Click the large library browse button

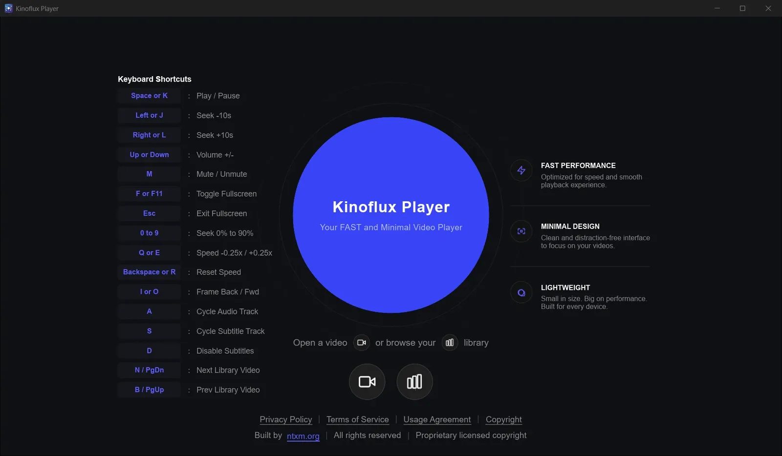pyautogui.click(x=414, y=382)
